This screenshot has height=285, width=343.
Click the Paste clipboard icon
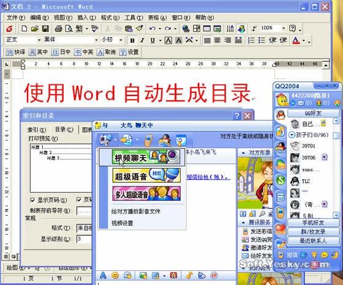[x=129, y=28]
